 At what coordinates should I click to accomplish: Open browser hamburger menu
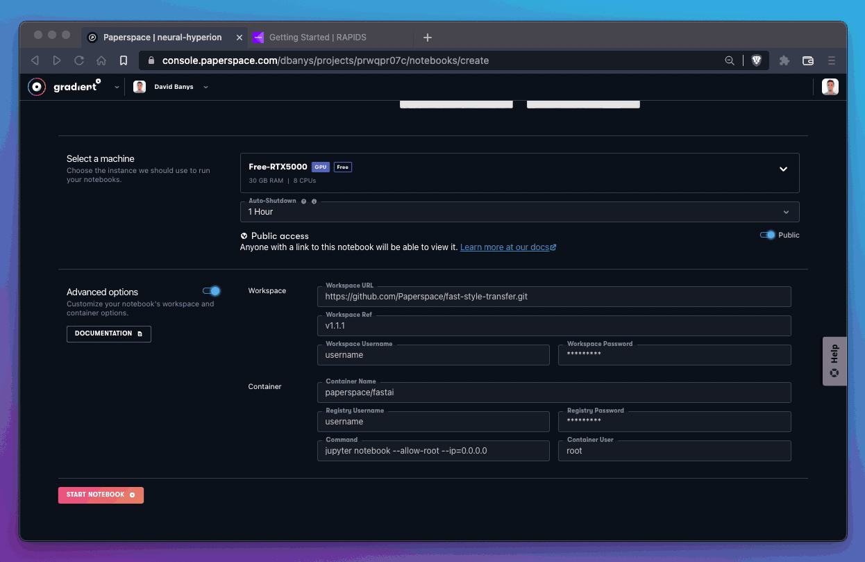832,60
